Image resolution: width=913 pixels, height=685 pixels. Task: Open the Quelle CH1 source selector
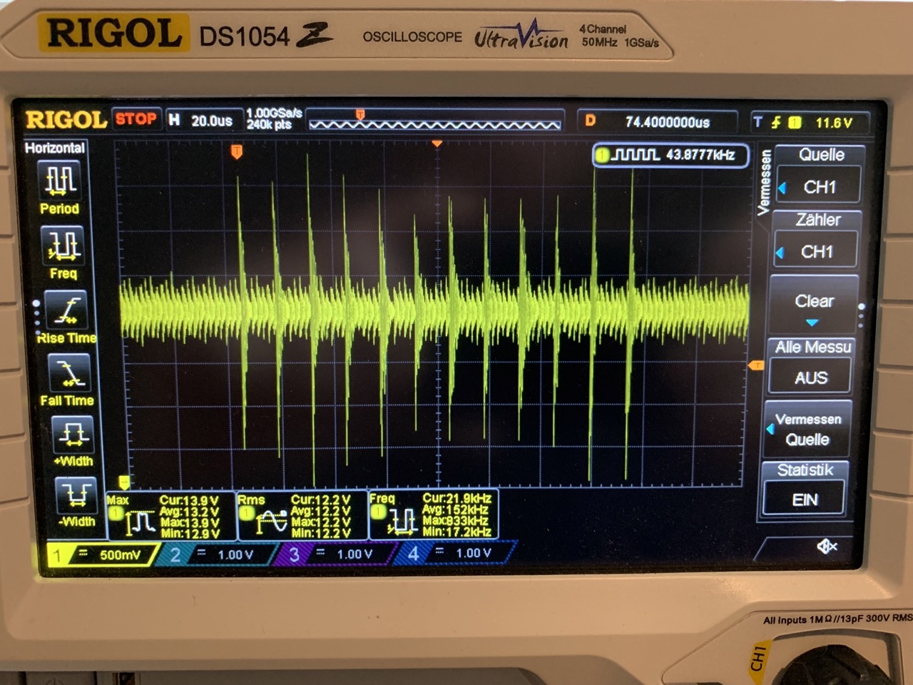pos(819,187)
